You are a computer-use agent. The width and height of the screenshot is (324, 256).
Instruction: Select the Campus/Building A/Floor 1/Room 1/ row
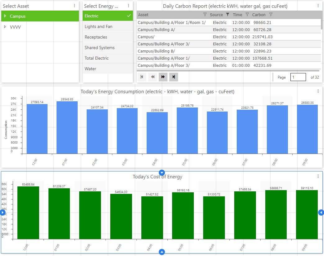[229, 22]
